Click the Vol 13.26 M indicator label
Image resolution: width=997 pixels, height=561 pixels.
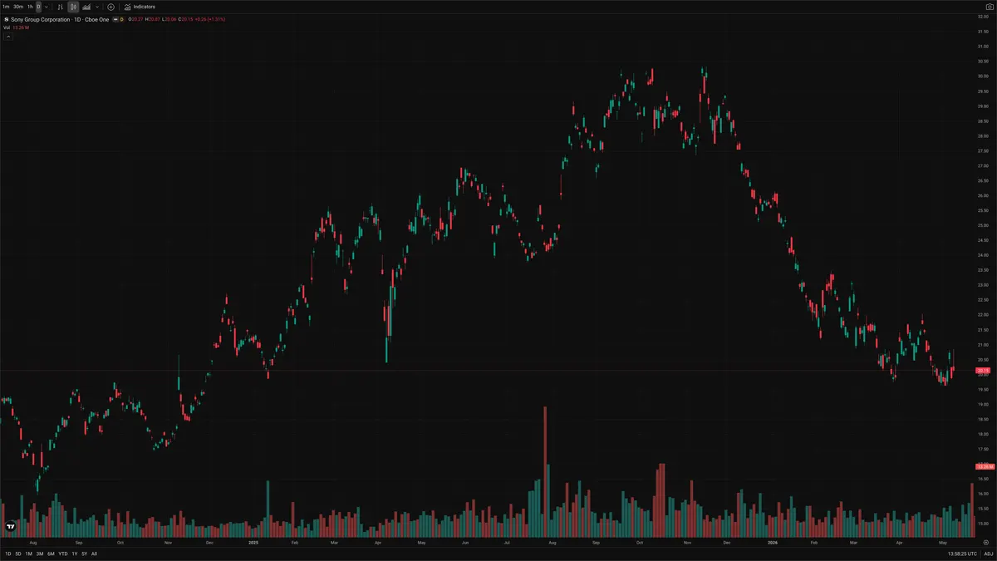coord(16,27)
